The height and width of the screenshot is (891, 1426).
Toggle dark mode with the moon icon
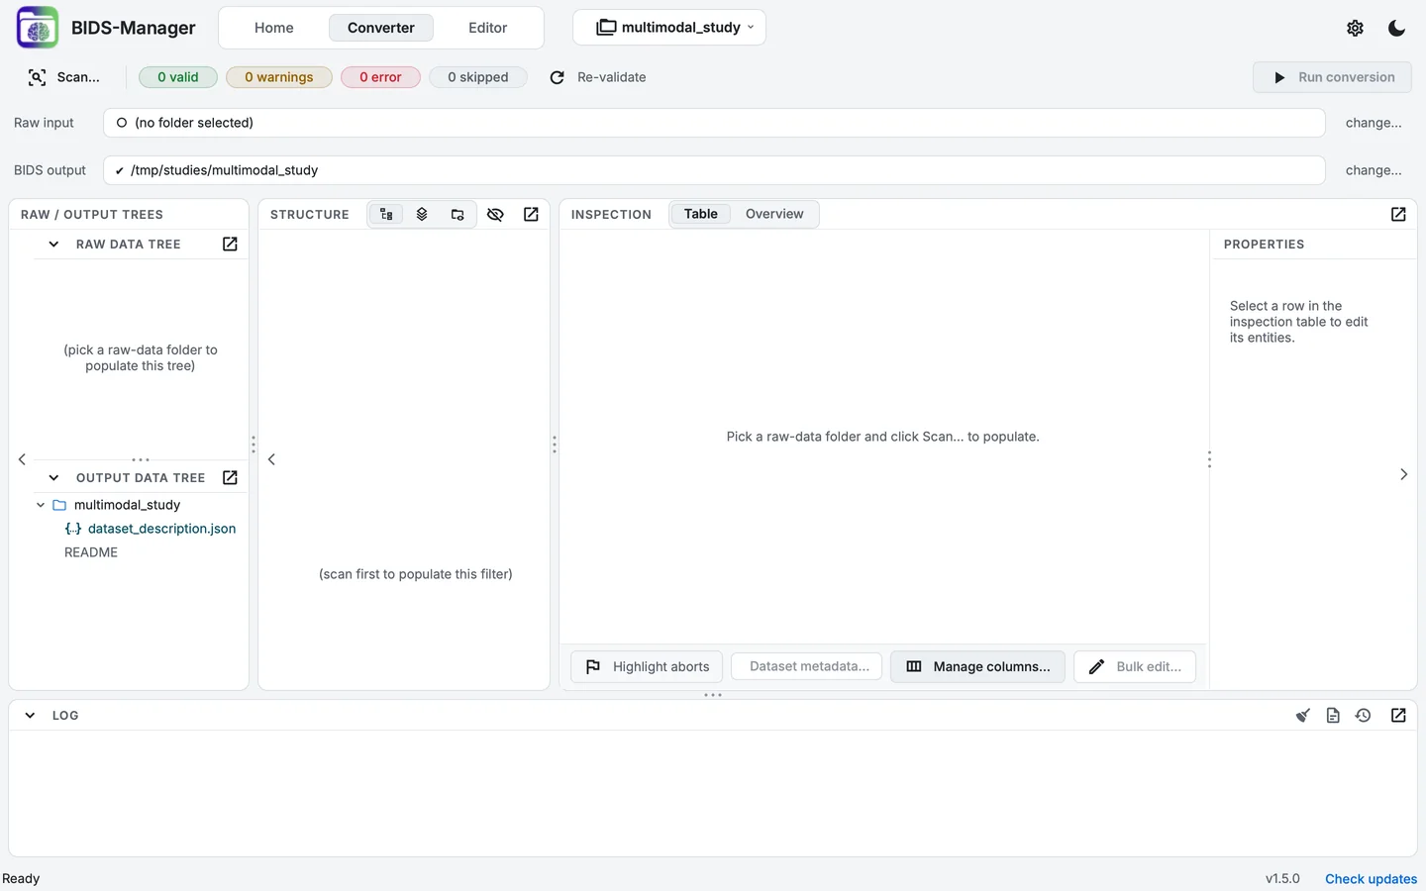click(x=1396, y=28)
